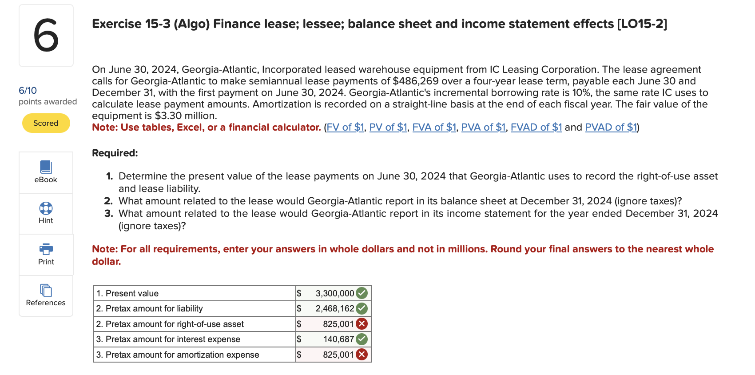
Task: Click the Hint icon for help
Action: pyautogui.click(x=46, y=213)
